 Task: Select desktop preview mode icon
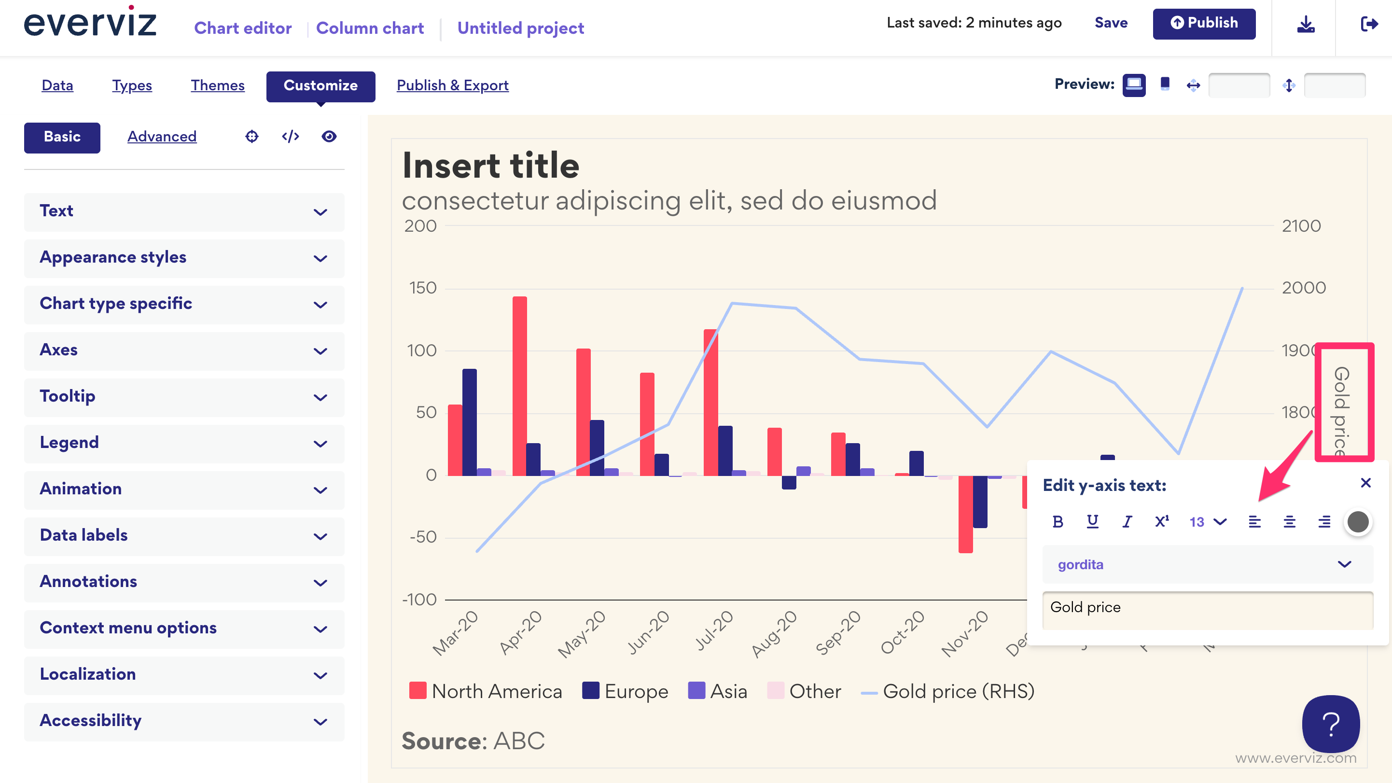tap(1133, 85)
